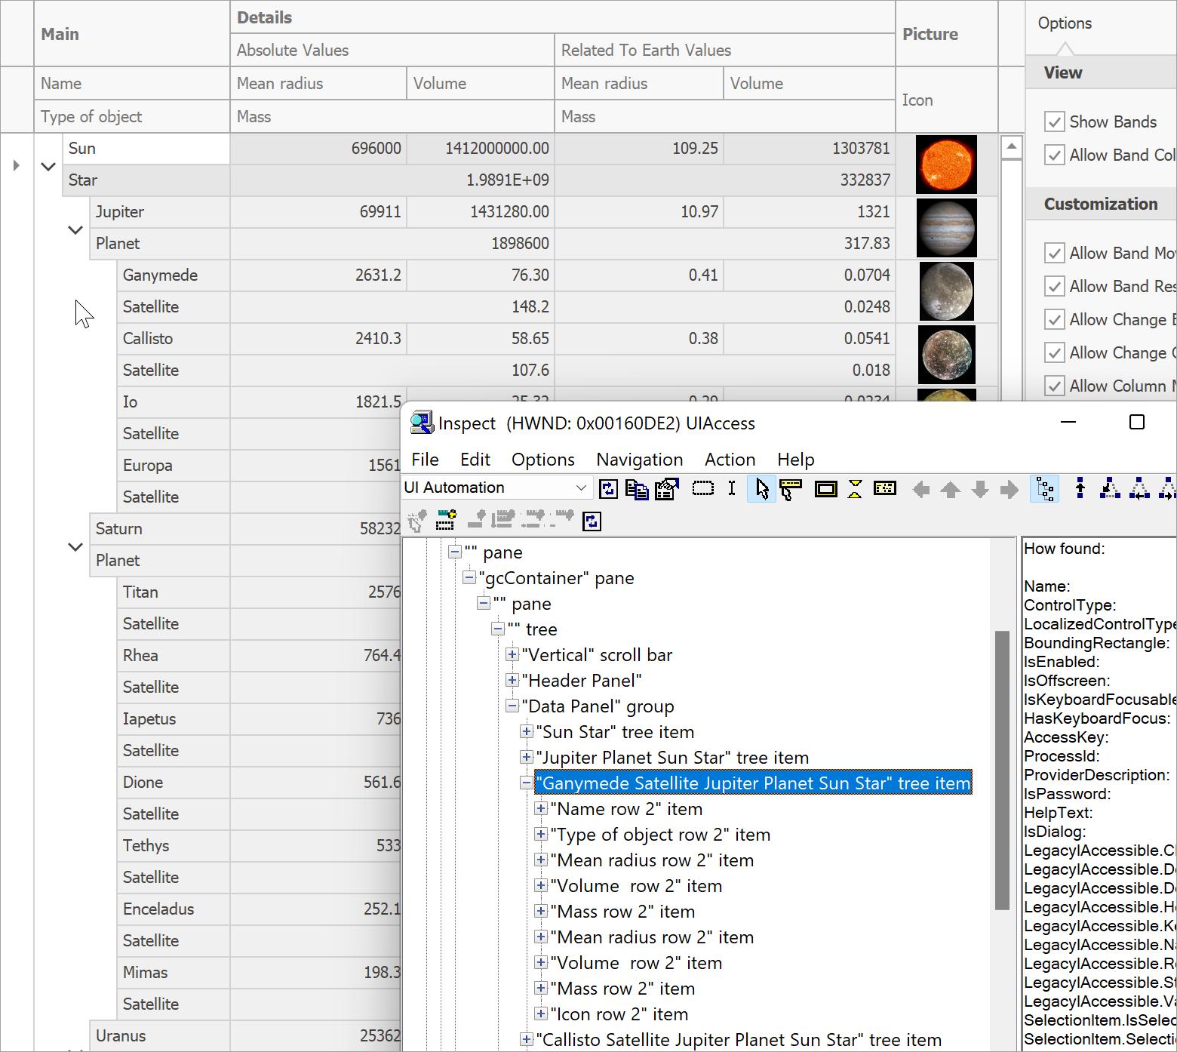This screenshot has height=1052, width=1177.
Task: Click the Copy properties icon in Inspect toolbar
Action: 637,489
